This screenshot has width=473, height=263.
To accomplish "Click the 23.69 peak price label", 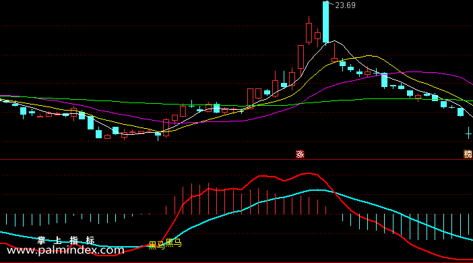I will pyautogui.click(x=345, y=5).
